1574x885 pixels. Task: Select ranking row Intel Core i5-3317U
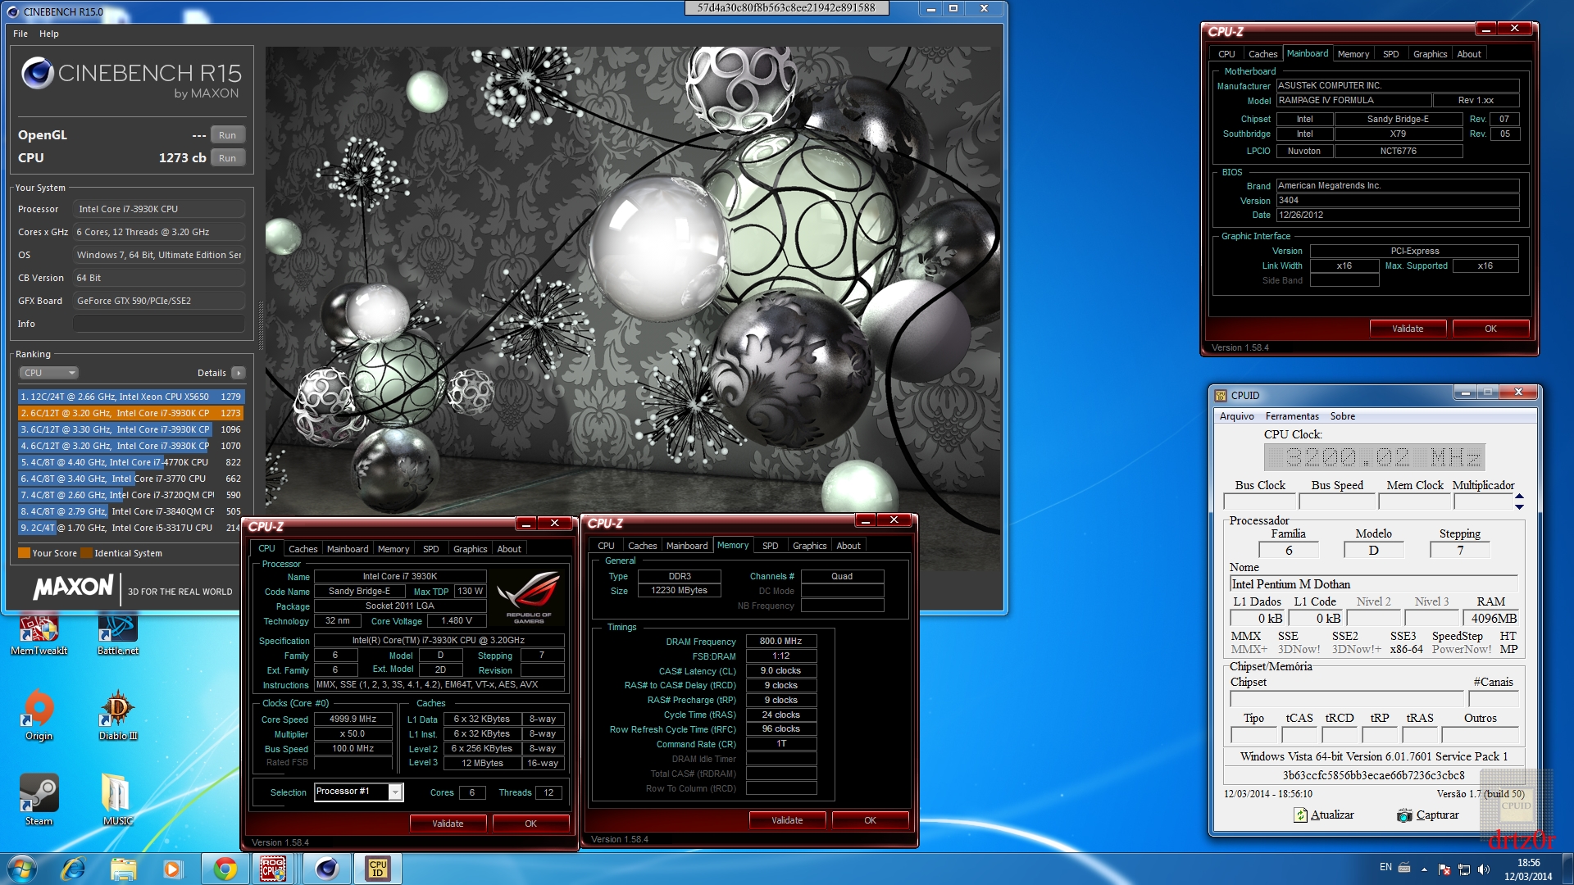pyautogui.click(x=131, y=528)
